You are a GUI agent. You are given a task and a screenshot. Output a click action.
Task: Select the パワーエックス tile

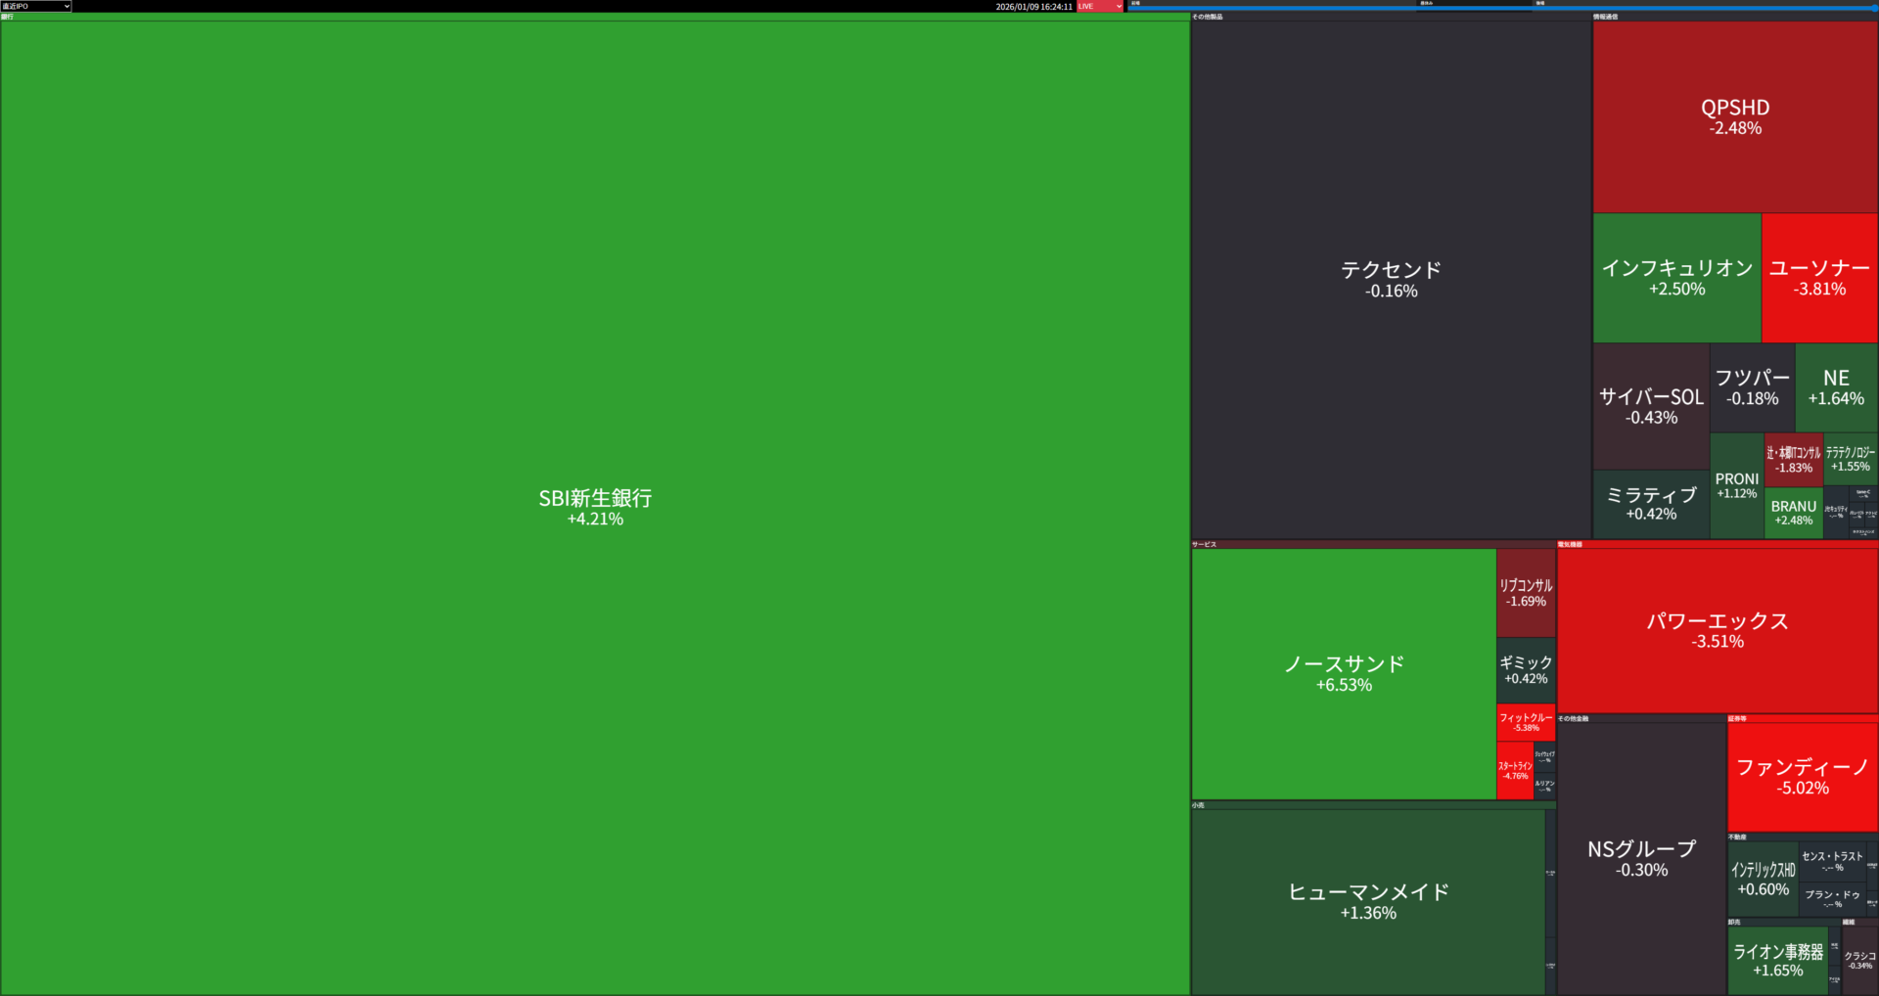click(x=1717, y=630)
